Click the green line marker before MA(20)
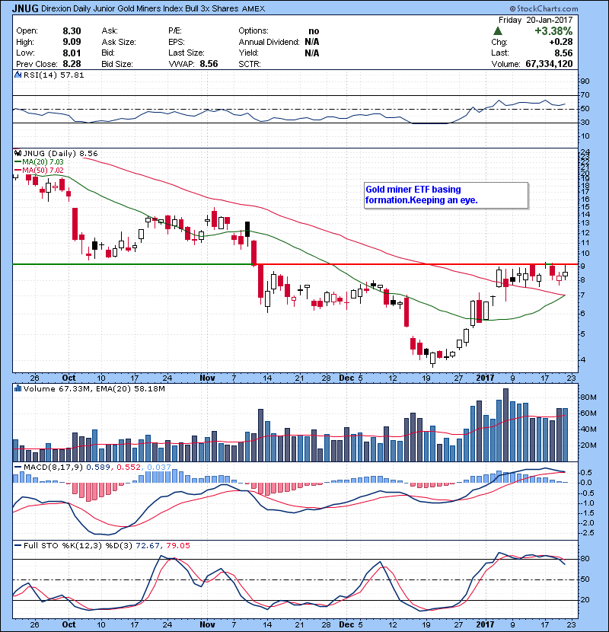 pyautogui.click(x=18, y=162)
